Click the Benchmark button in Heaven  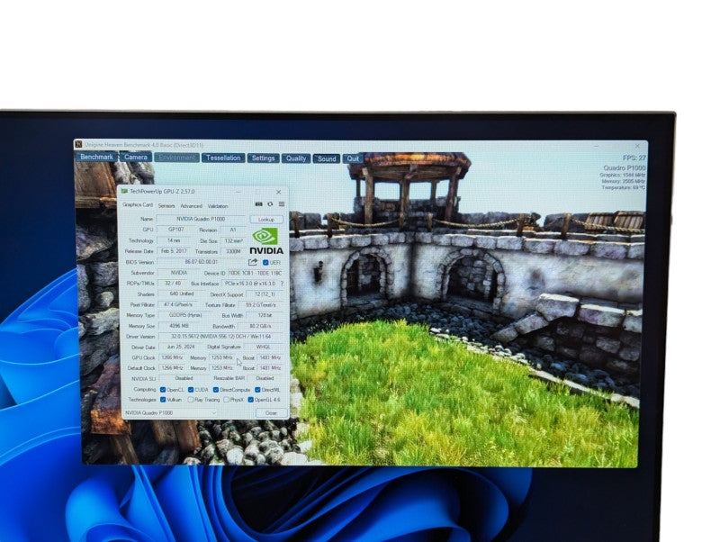[x=96, y=157]
